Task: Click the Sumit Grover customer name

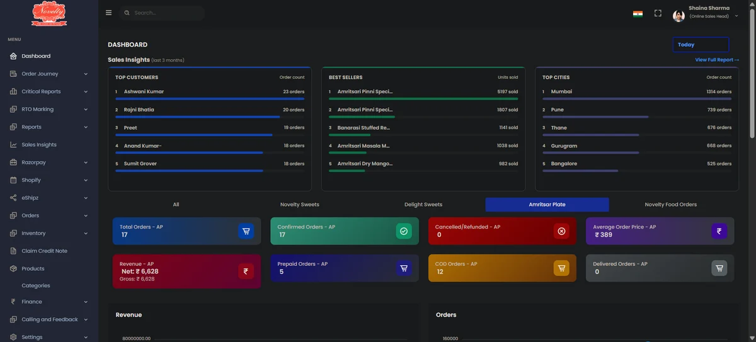Action: (140, 164)
